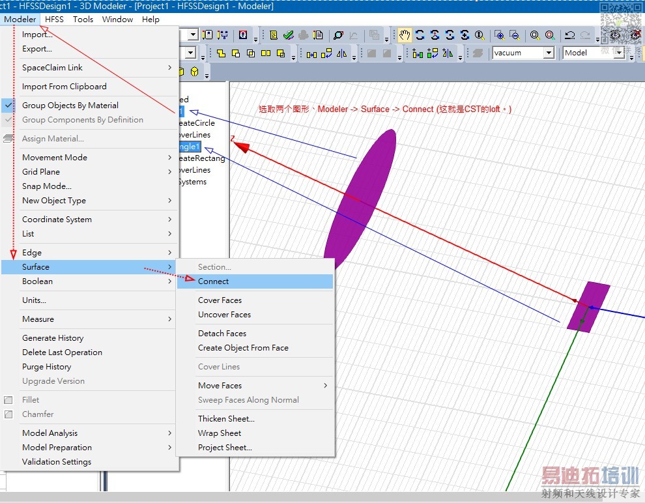Click the Chamfer menu option
645x503 pixels.
[38, 414]
